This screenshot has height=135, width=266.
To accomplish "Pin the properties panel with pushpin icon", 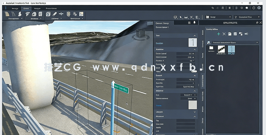I will (194, 22).
